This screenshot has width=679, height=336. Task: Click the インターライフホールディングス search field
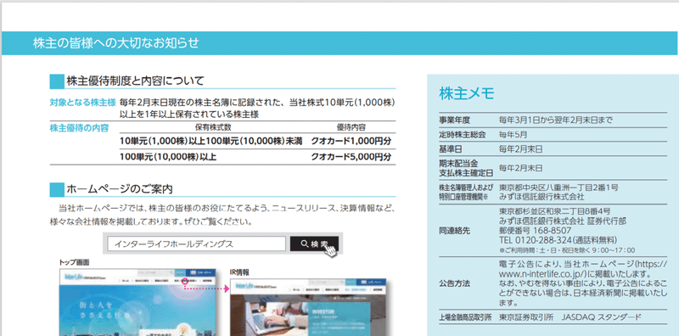(197, 244)
